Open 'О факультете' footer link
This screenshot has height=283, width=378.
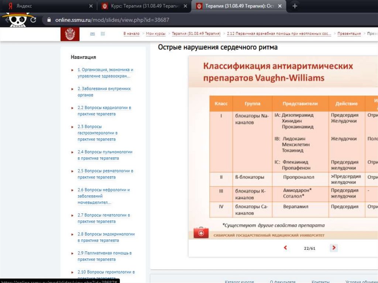pyautogui.click(x=282, y=281)
